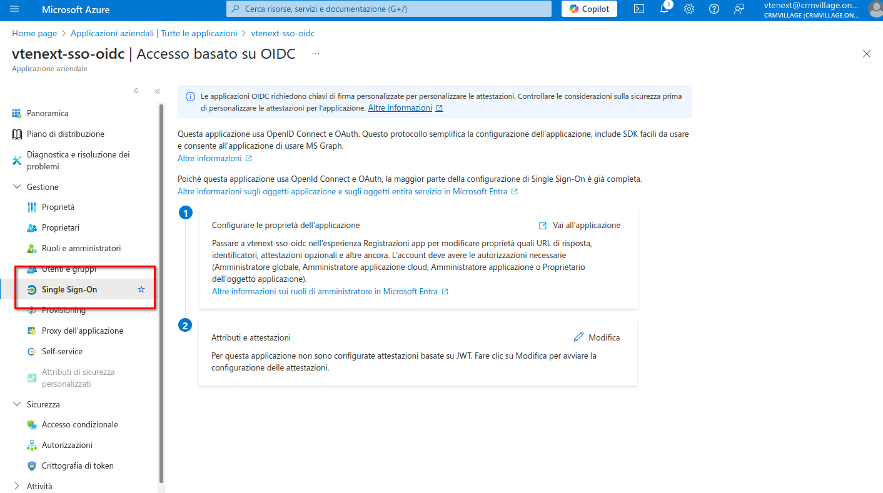Image resolution: width=883 pixels, height=493 pixels.
Task: Open the help question mark icon
Action: click(x=714, y=9)
